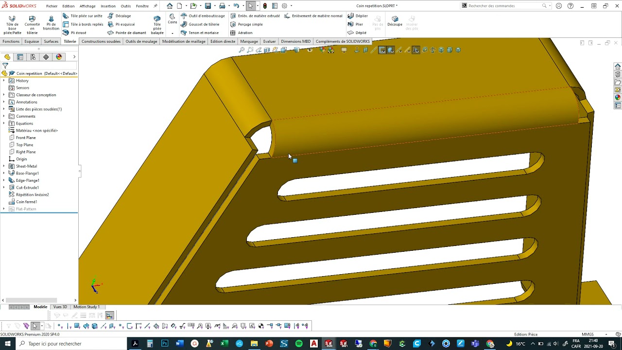The height and width of the screenshot is (350, 622).
Task: Click Enlèvement de matière normal
Action: pos(313,16)
